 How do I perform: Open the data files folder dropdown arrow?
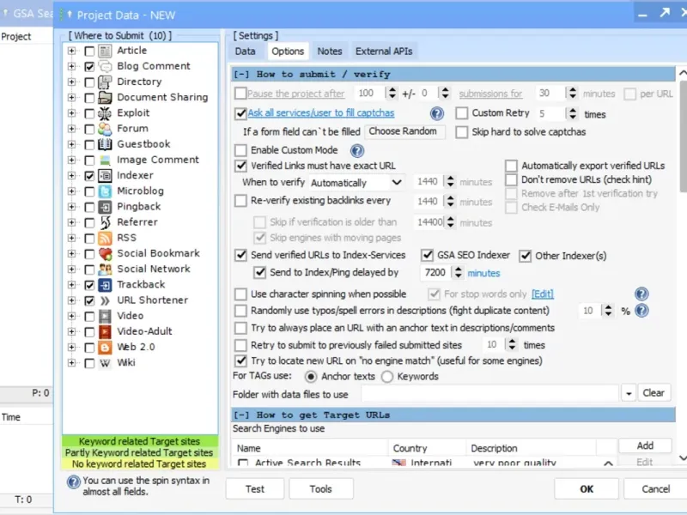click(x=629, y=393)
